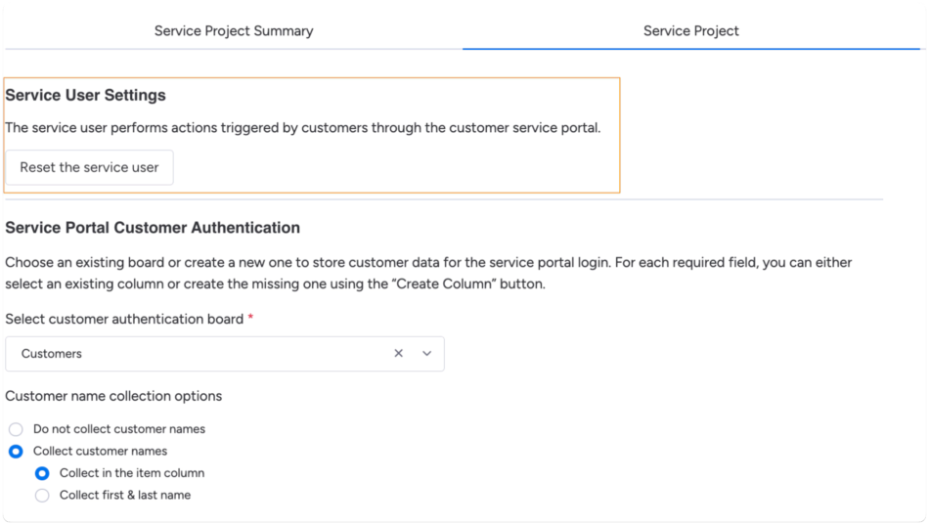Screen dimensions: 929x525
Task: Click the service user description sentence
Action: [303, 128]
